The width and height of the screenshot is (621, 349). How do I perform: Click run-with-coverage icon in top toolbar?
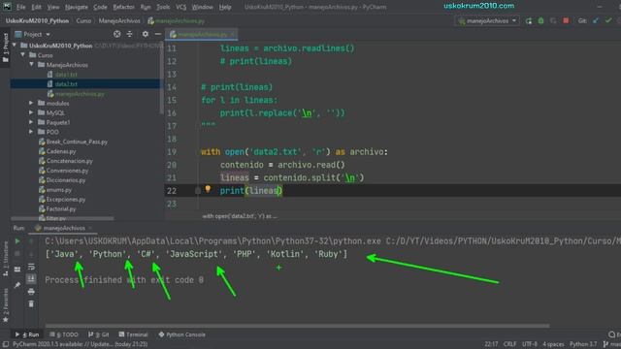pyautogui.click(x=553, y=20)
